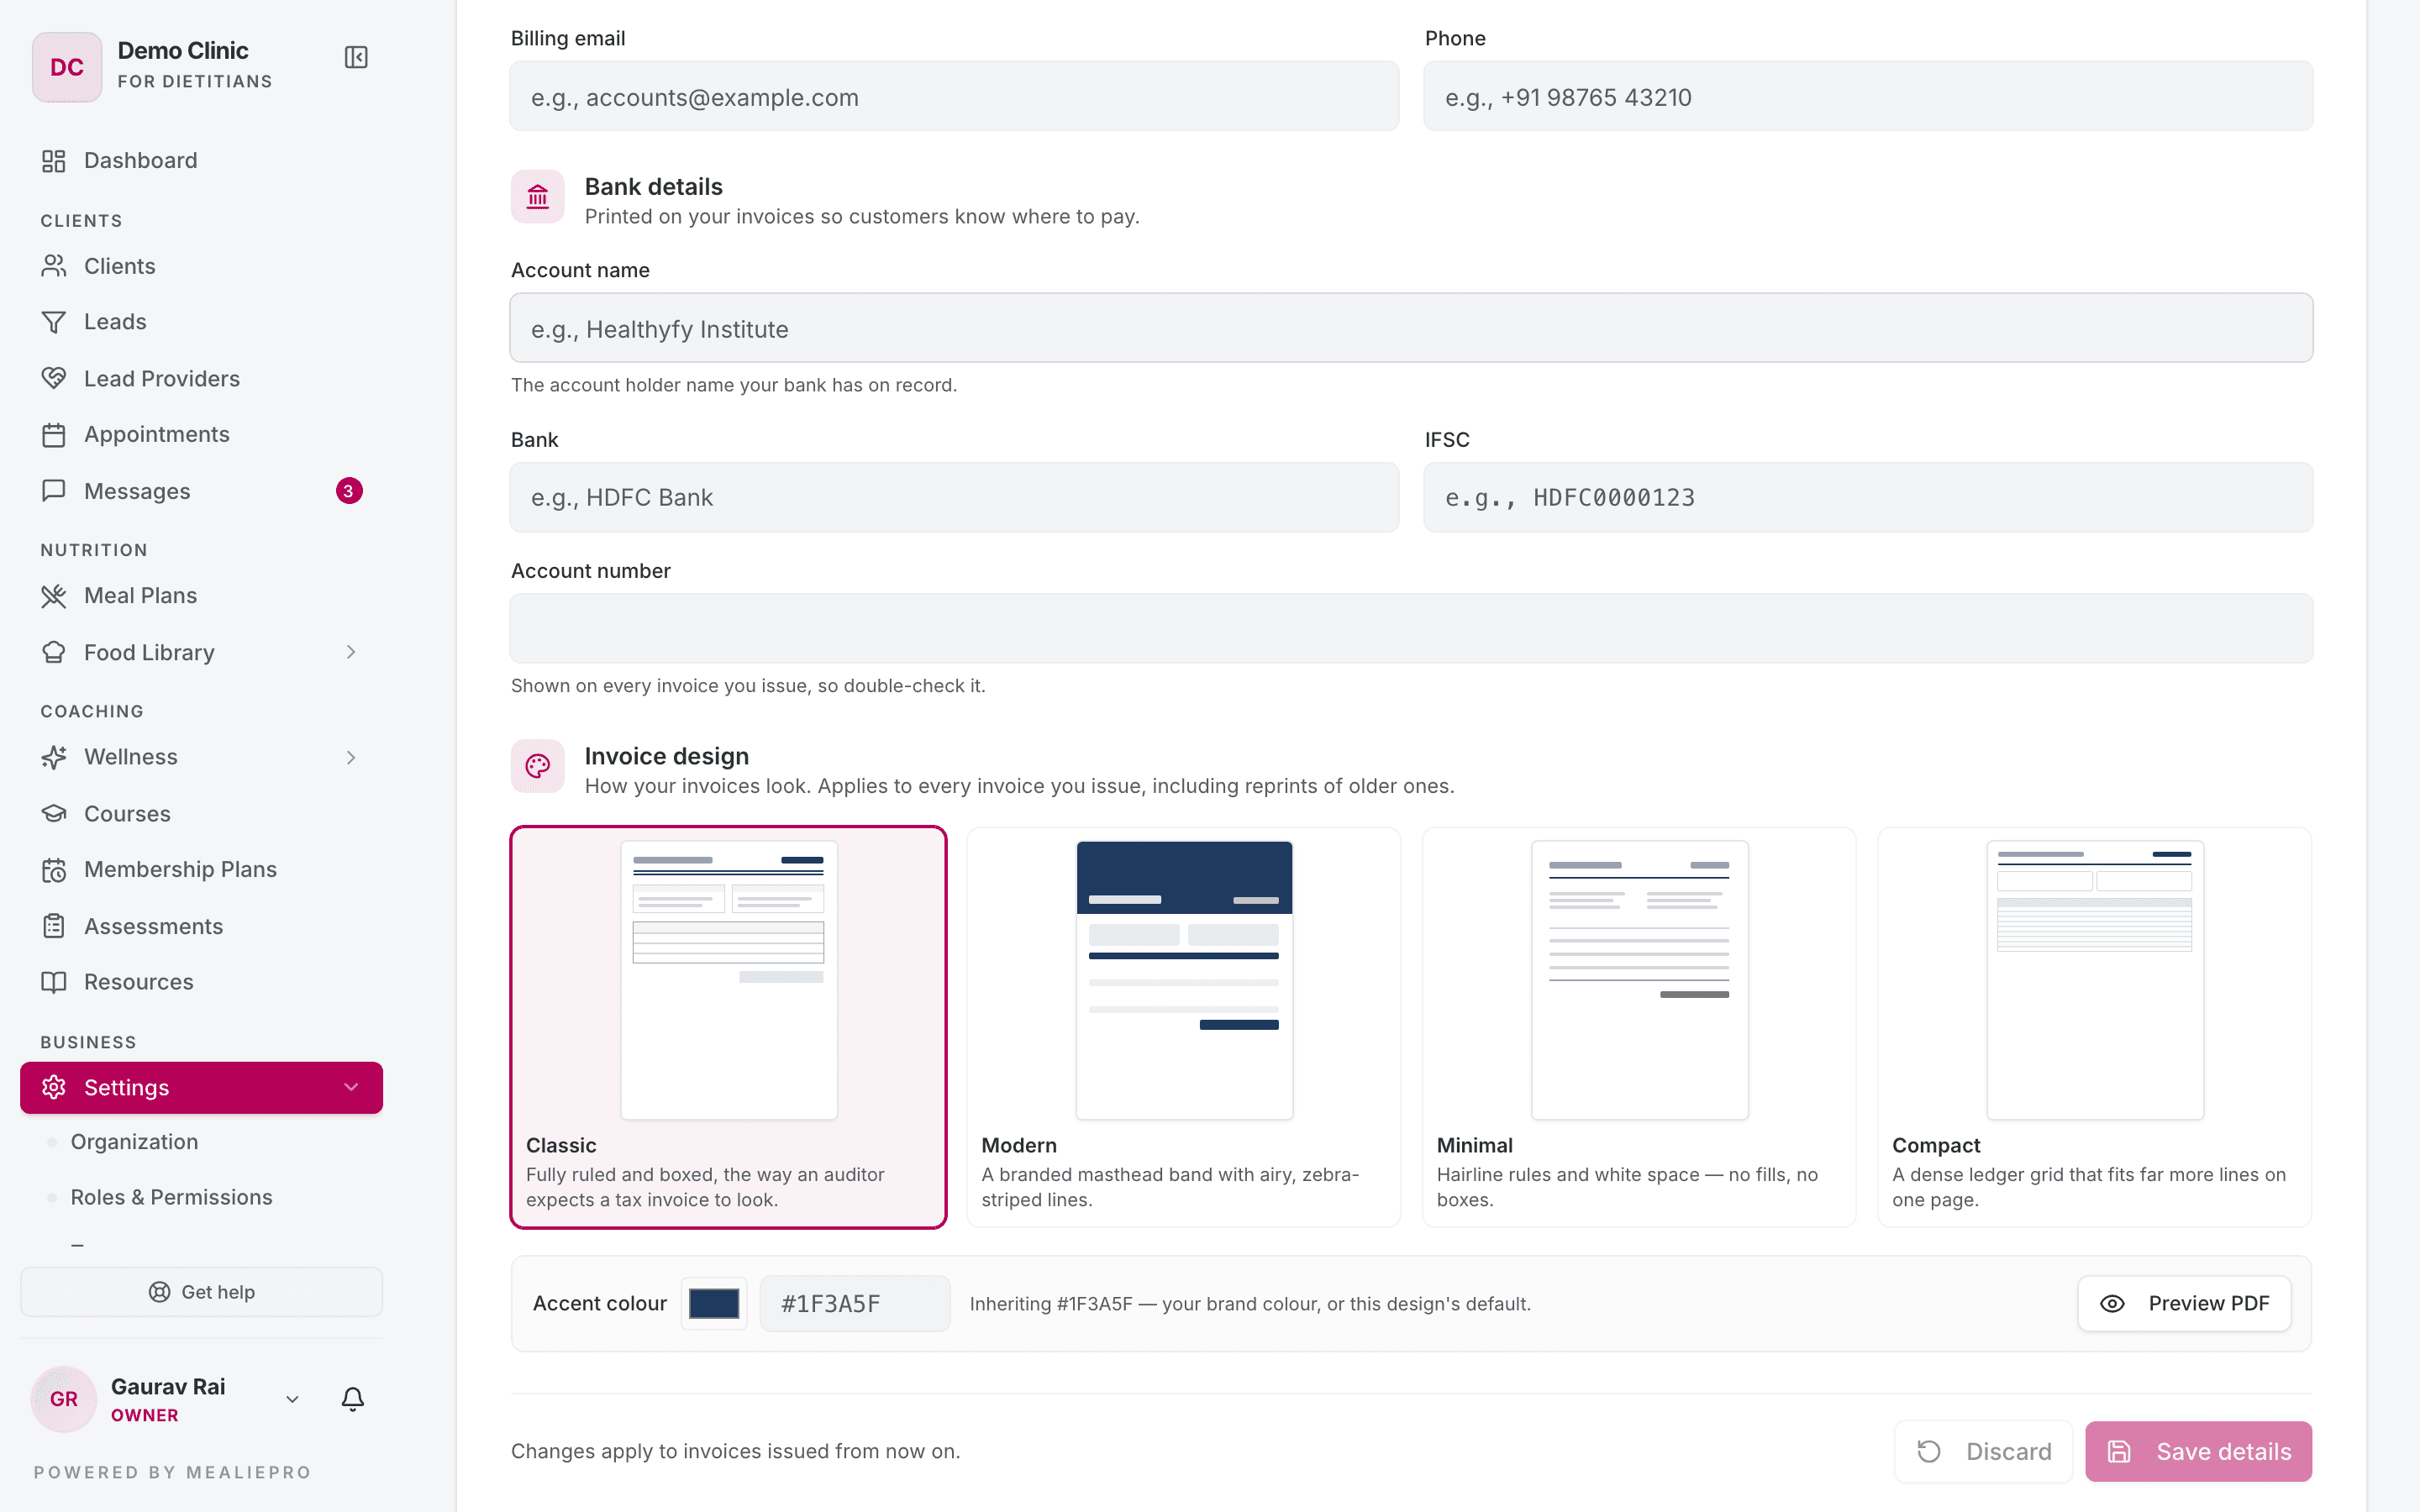Image resolution: width=2420 pixels, height=1512 pixels.
Task: Click the Messages unread badge 3
Action: [349, 491]
